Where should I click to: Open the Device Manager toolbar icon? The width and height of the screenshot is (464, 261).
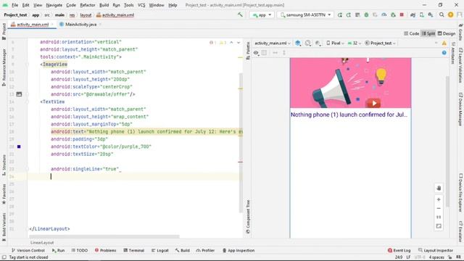tap(422, 14)
